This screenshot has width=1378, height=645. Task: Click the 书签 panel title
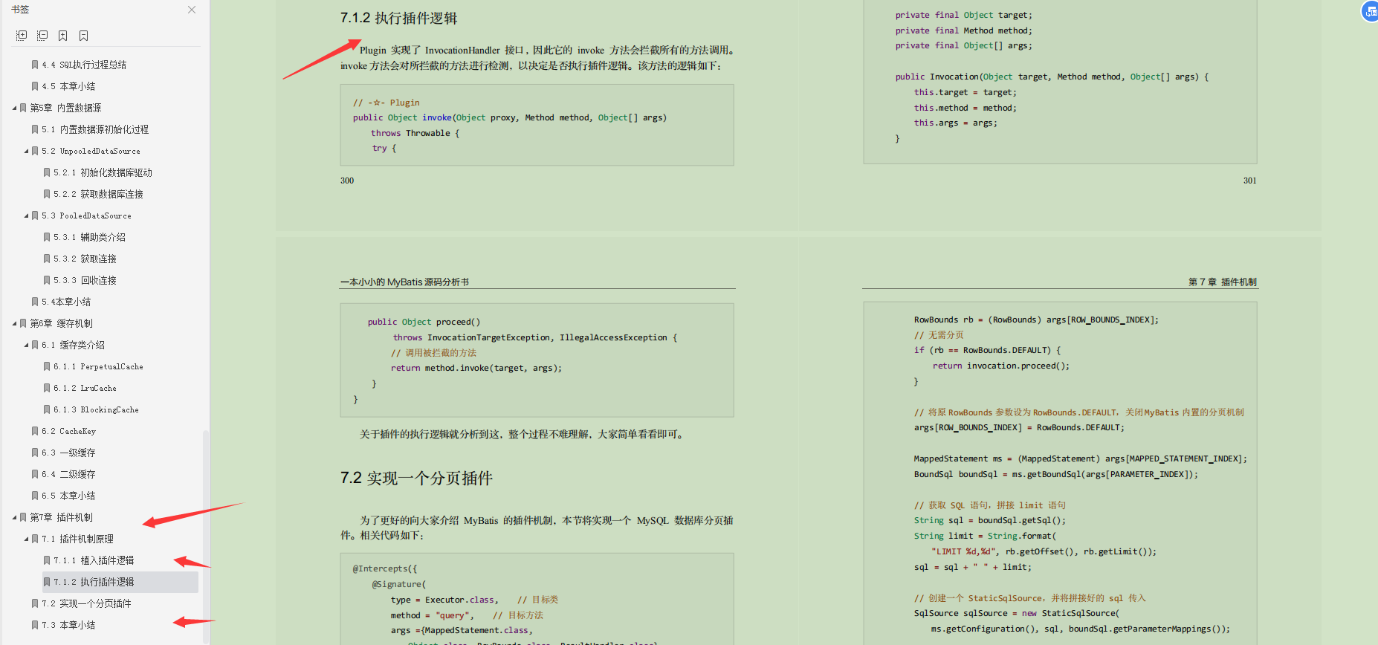20,10
